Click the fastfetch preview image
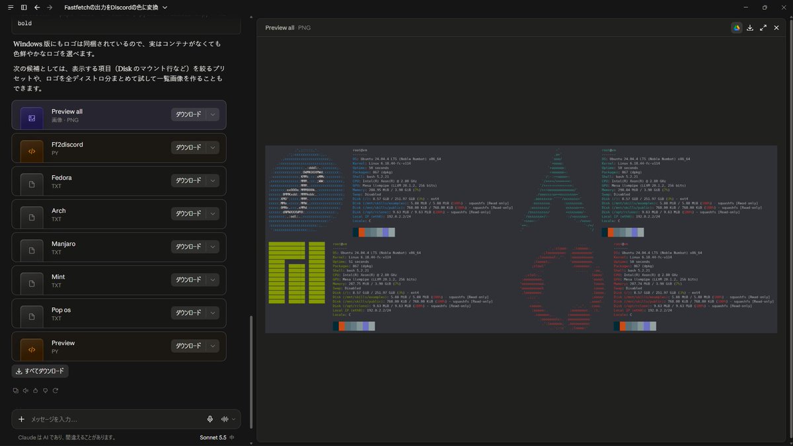Screen dimensions: 793x446 click(x=521, y=239)
